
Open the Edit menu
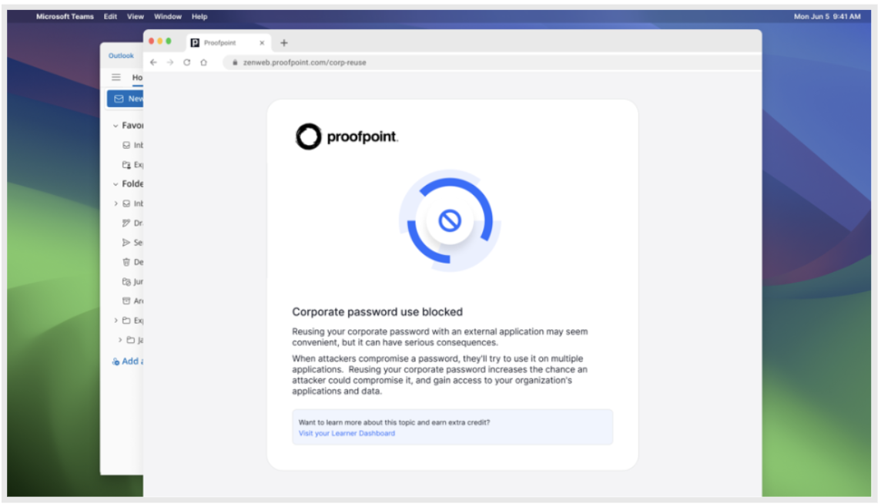(110, 16)
